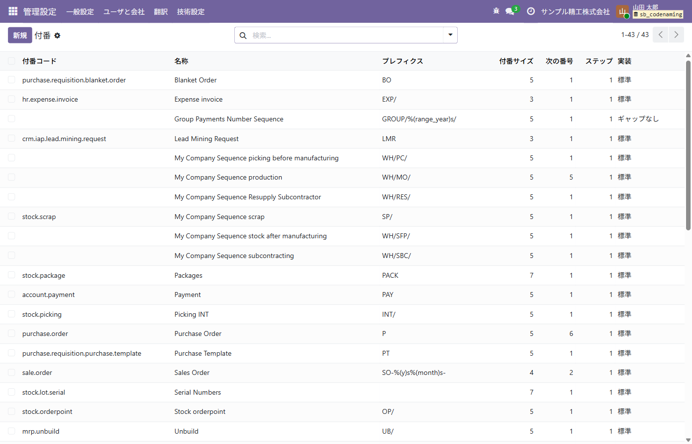Check the mrp.unbuild row checkbox
692x444 pixels.
click(11, 431)
